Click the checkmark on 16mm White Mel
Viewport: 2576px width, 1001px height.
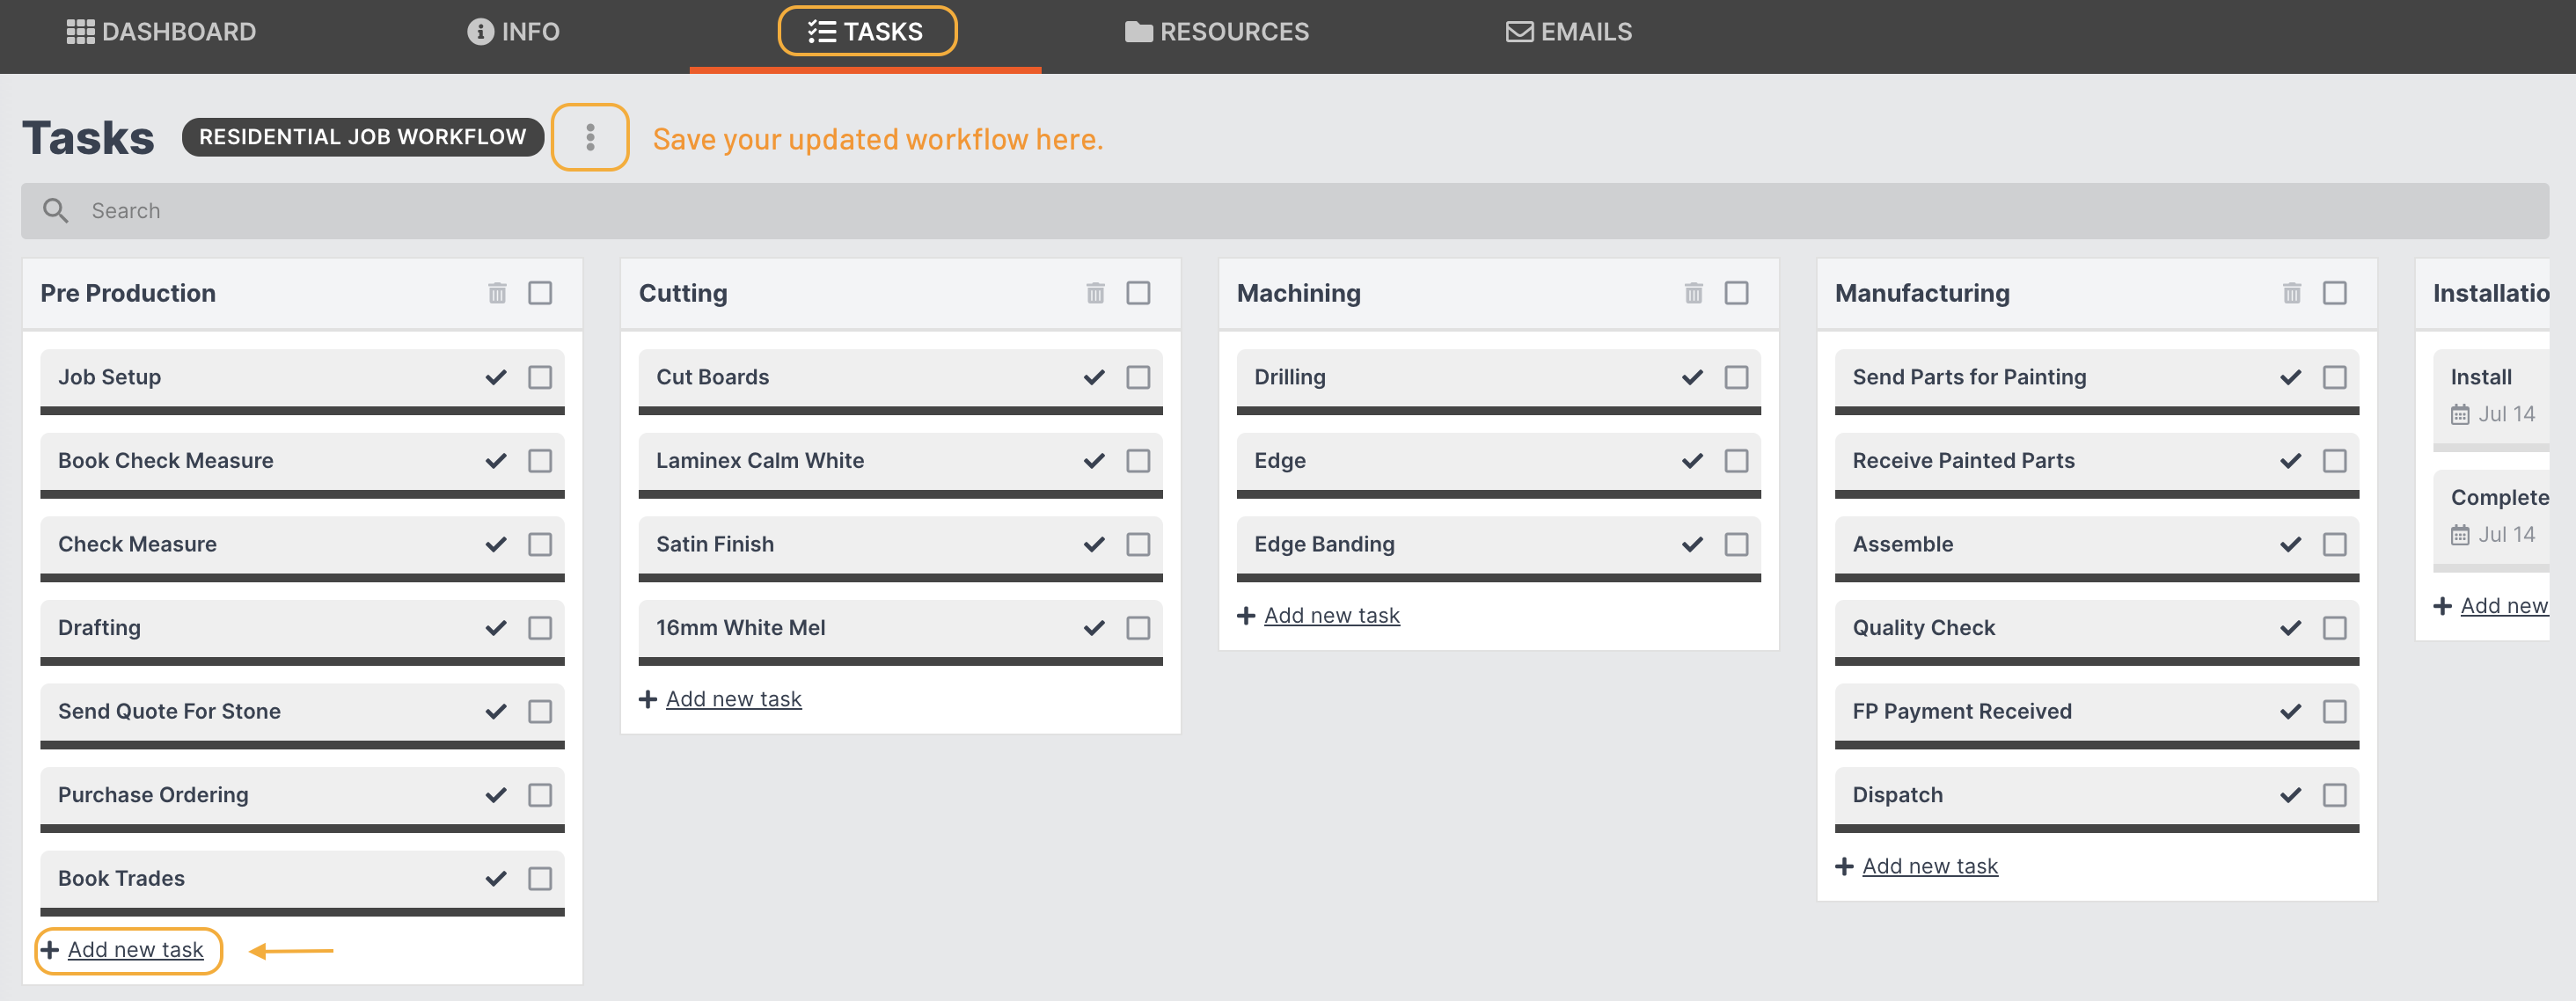click(1094, 628)
